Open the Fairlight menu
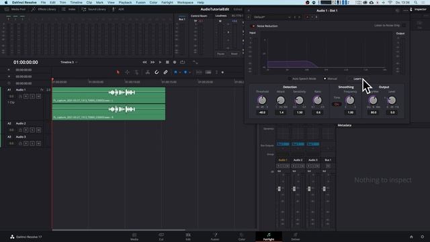 tap(167, 3)
